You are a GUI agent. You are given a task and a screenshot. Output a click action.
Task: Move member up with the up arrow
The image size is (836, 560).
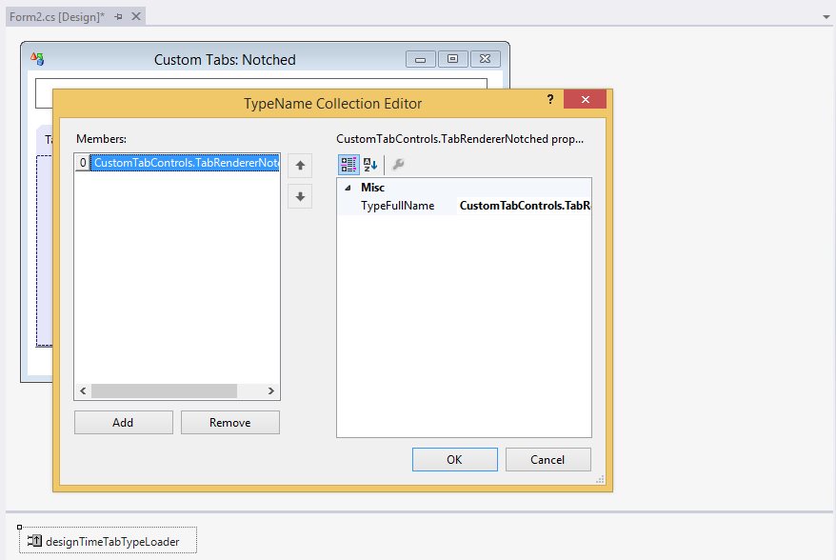[300, 166]
